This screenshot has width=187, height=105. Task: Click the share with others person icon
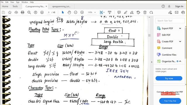(183, 12)
